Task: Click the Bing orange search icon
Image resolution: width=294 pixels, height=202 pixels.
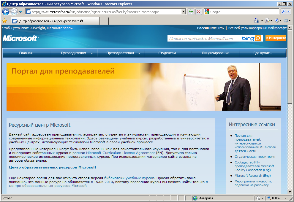Action: (258, 38)
